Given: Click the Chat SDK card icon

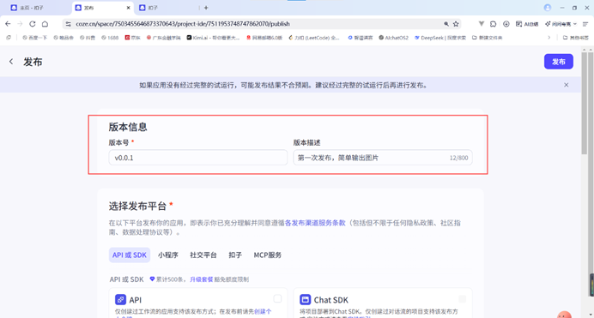Looking at the screenshot, I should pos(305,299).
